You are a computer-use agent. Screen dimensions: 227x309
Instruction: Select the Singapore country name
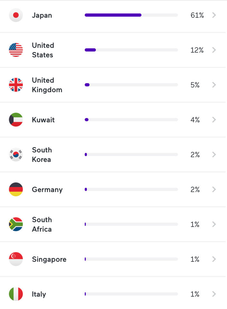coord(49,259)
